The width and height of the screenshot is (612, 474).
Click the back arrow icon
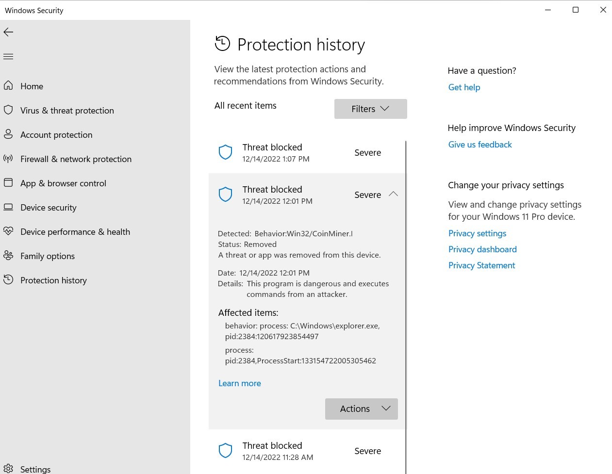tap(8, 32)
